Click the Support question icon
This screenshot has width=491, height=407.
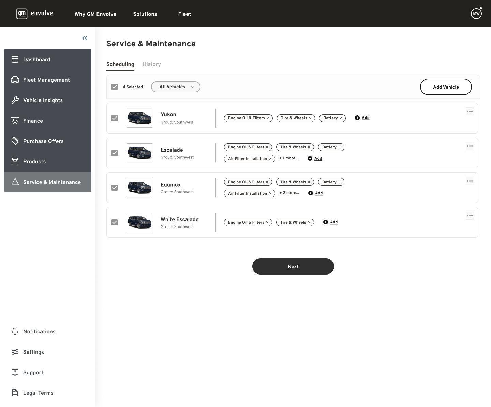click(15, 372)
